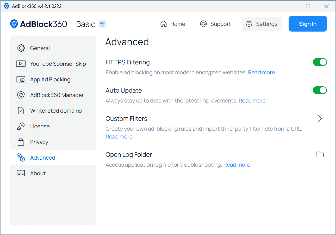The height and width of the screenshot is (235, 336).
Task: Click the Advanced double-gear icon
Action: [21, 158]
